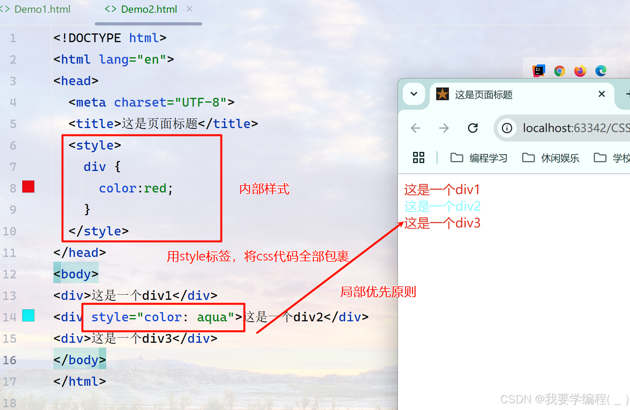Click the html lang="en" code line
Image resolution: width=630 pixels, height=410 pixels.
point(114,60)
